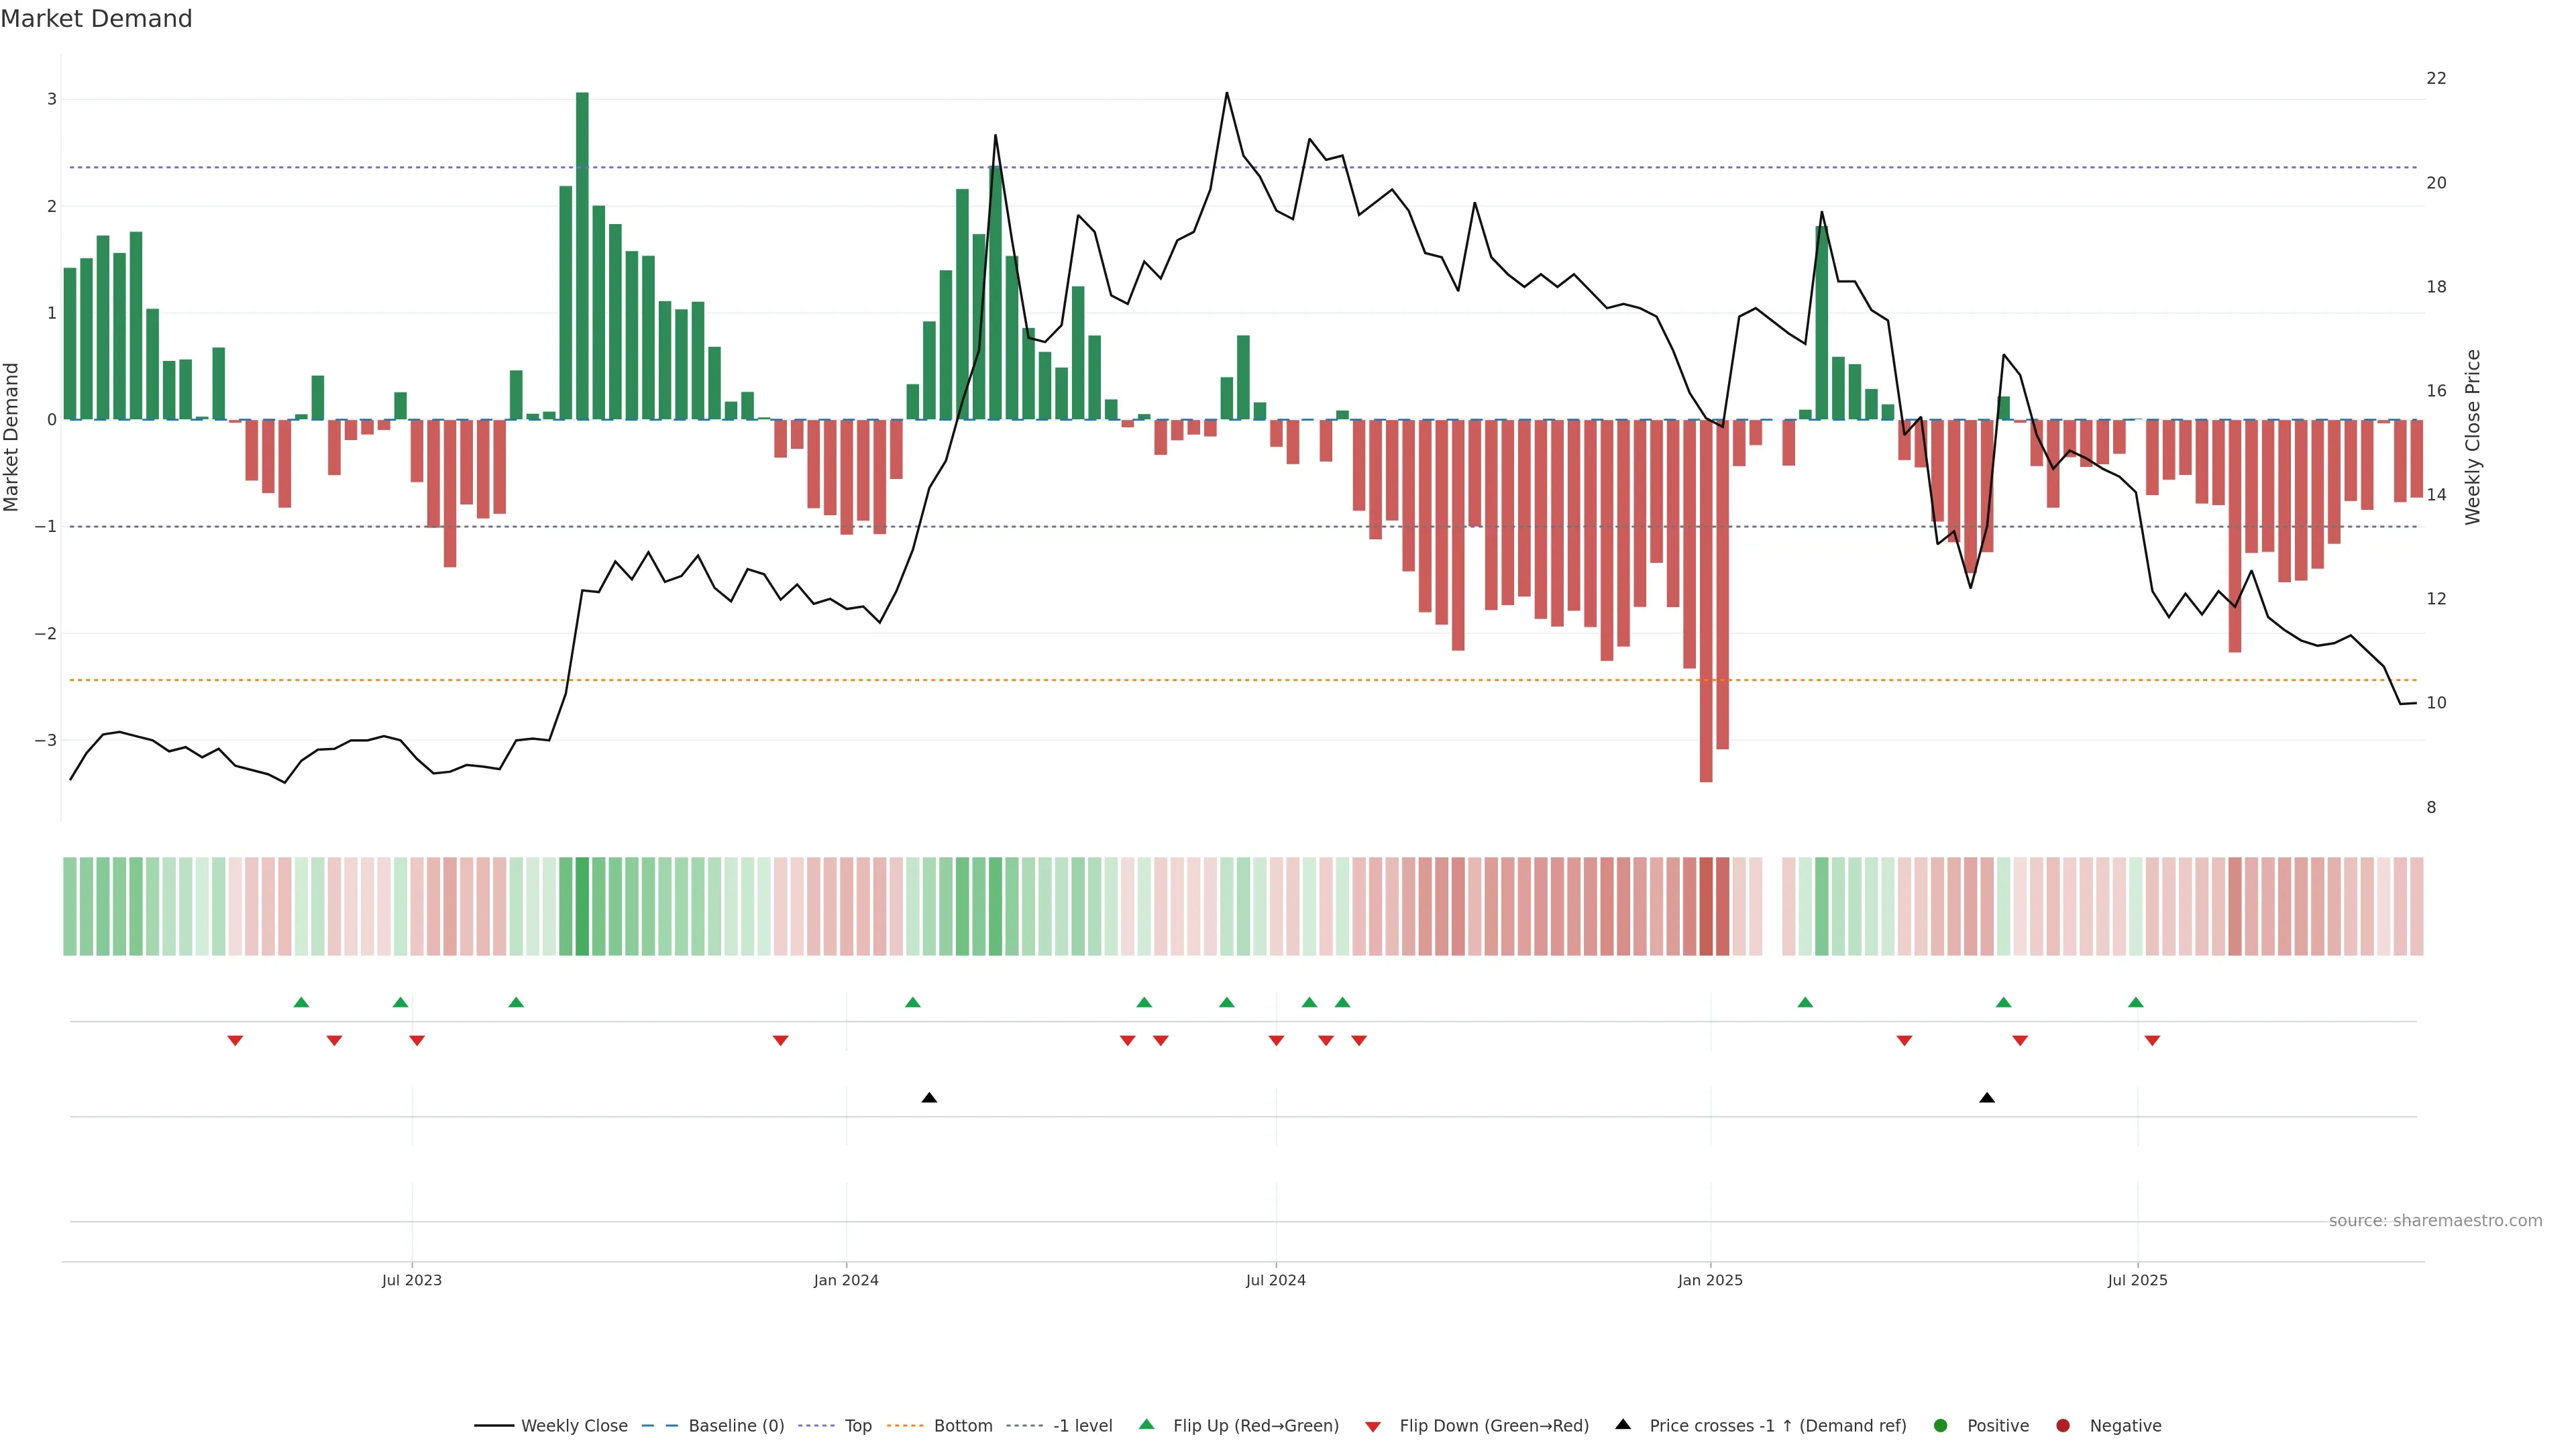Click the source: sharemaestro.com text

pyautogui.click(x=2435, y=1221)
